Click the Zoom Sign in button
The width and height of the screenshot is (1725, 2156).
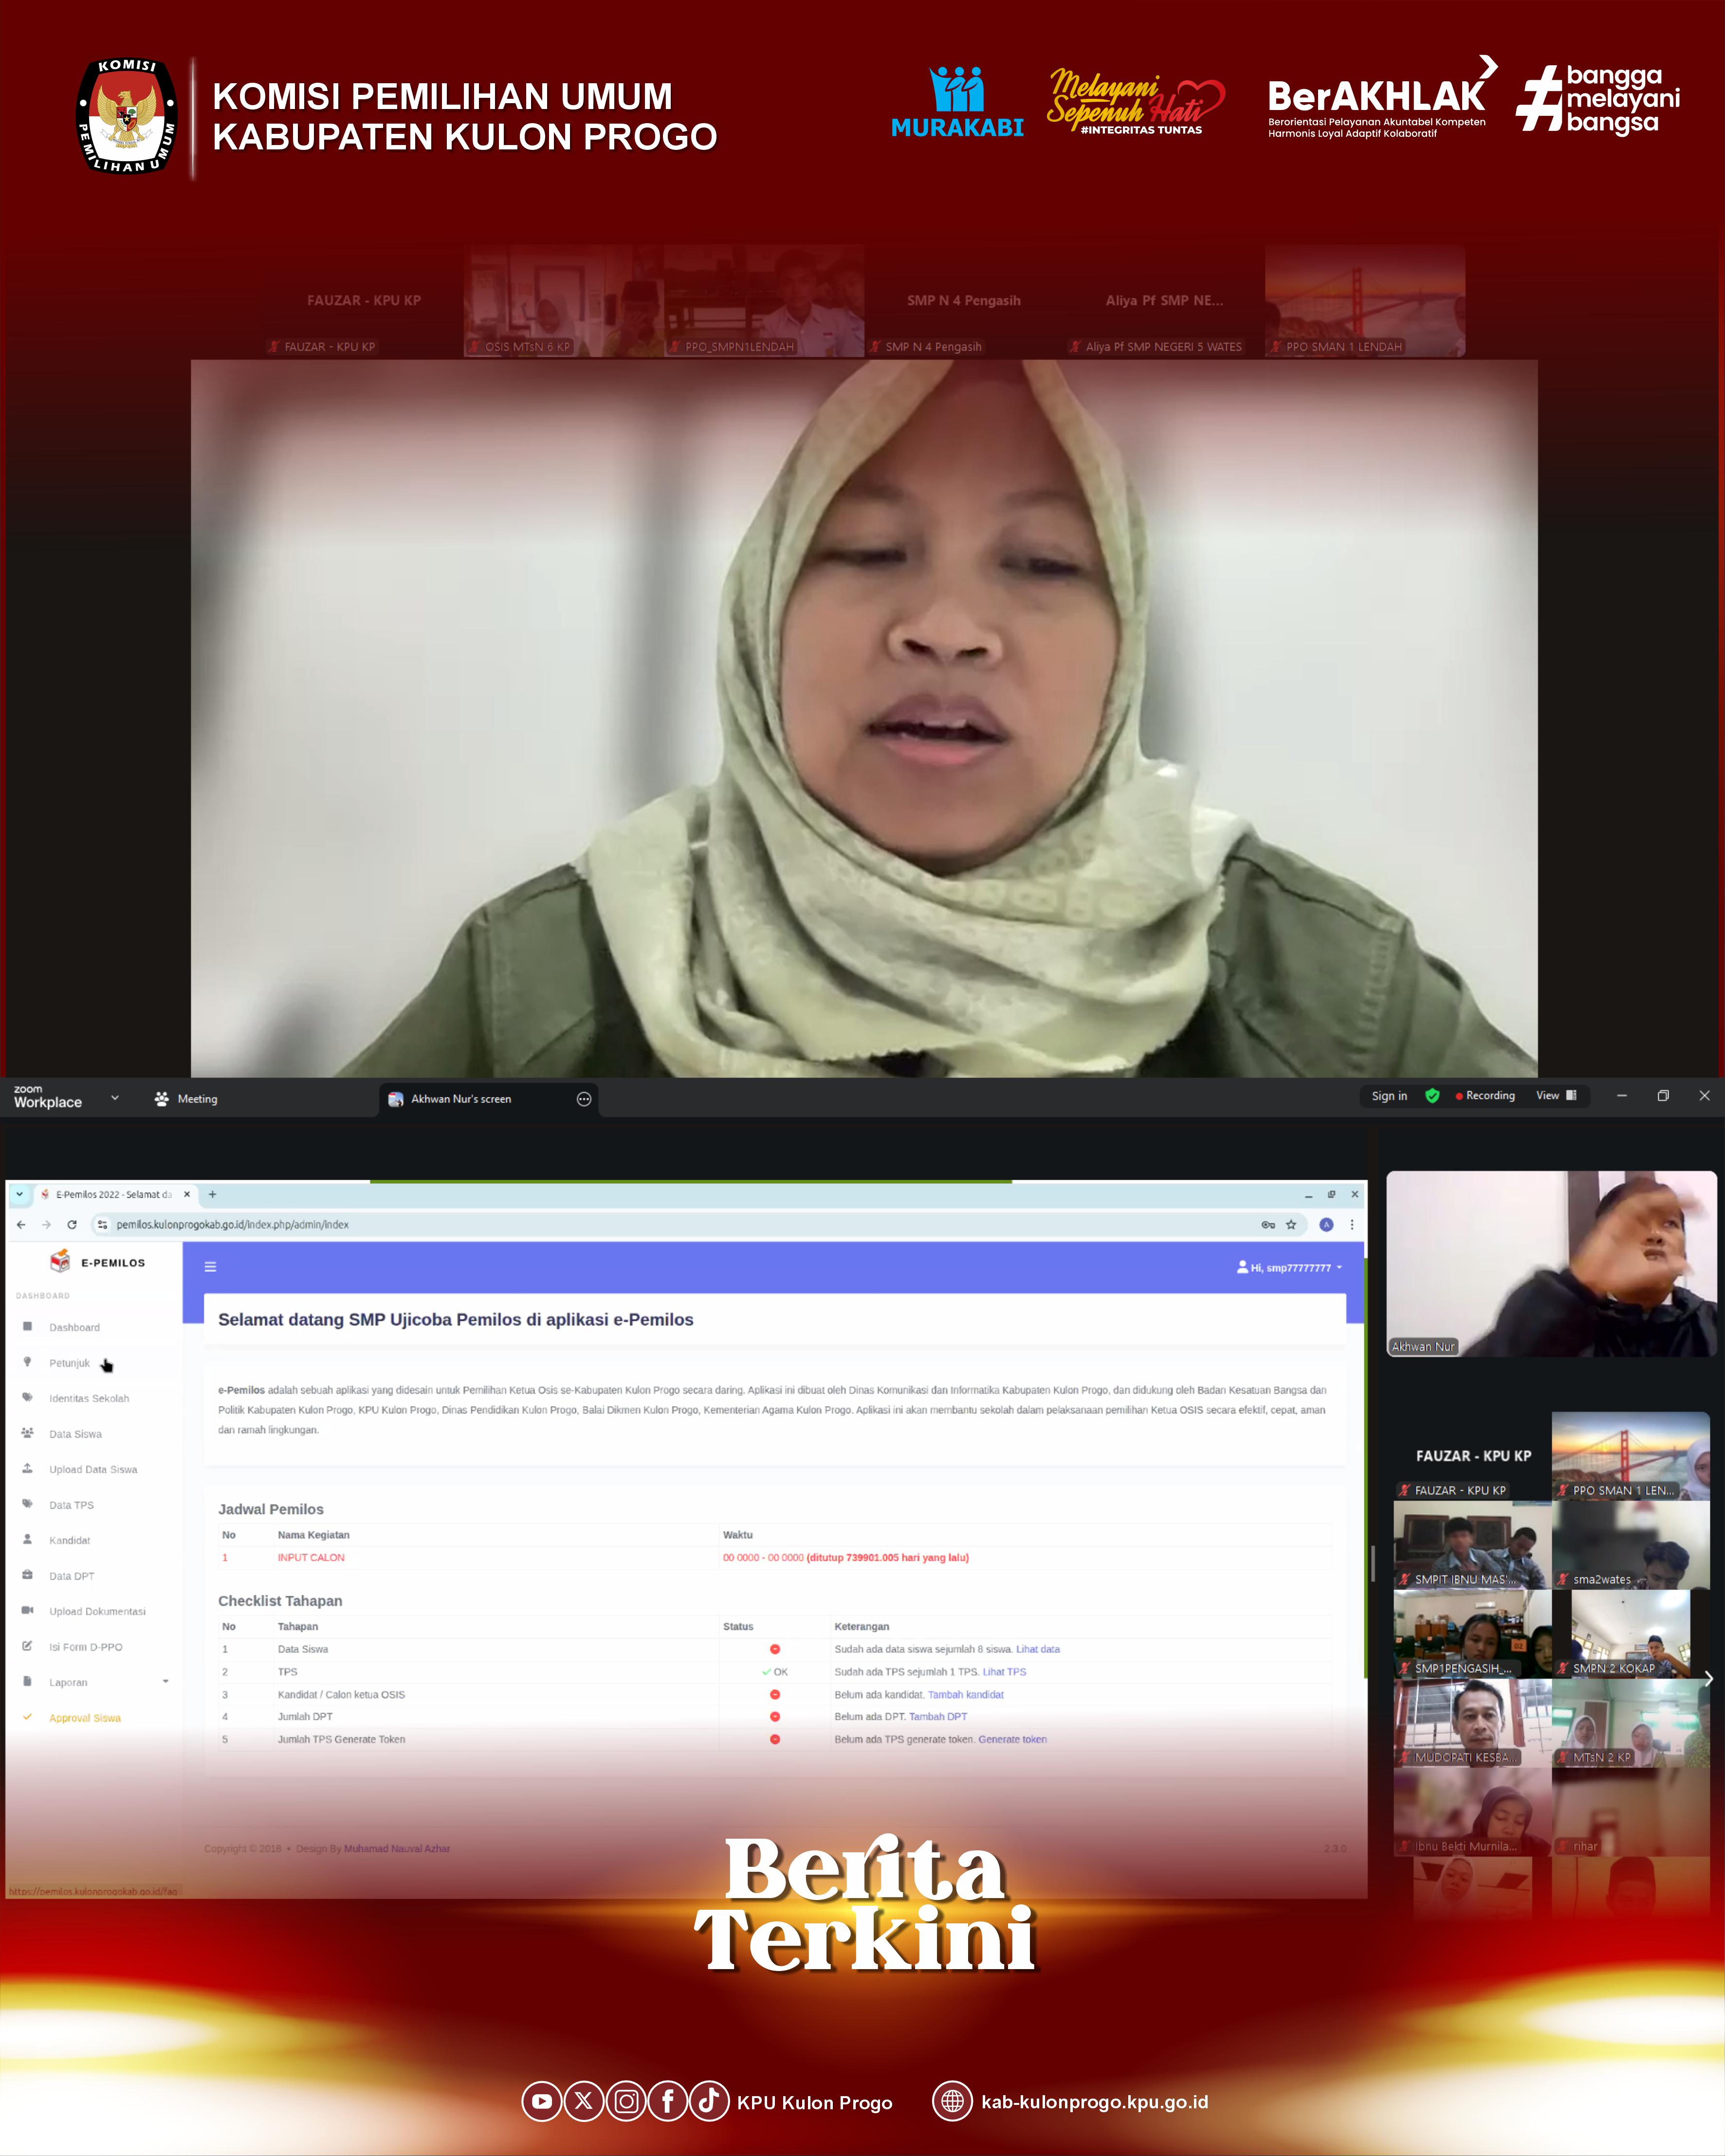1389,1096
